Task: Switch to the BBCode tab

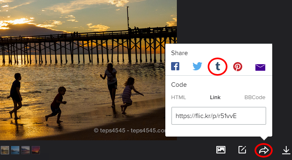Action: click(x=255, y=97)
